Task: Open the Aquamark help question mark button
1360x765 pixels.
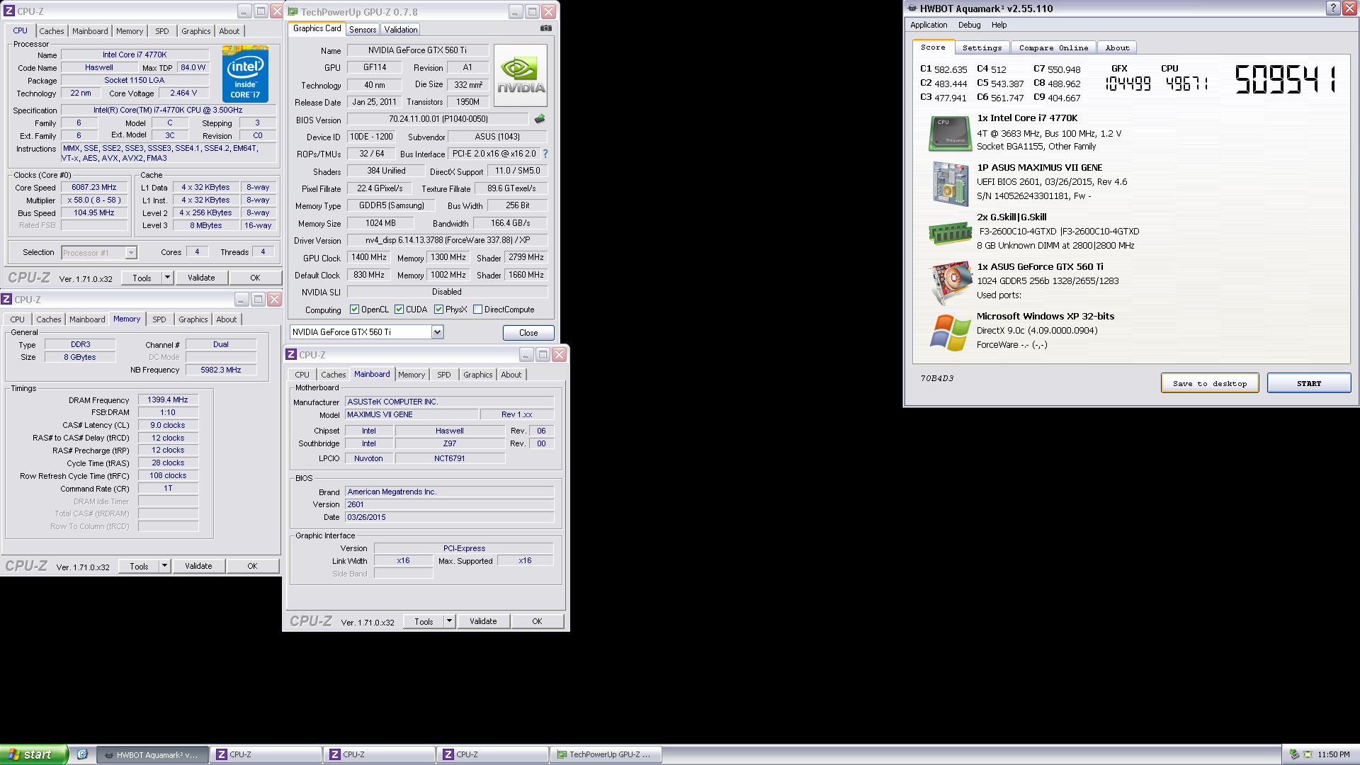Action: point(1332,8)
